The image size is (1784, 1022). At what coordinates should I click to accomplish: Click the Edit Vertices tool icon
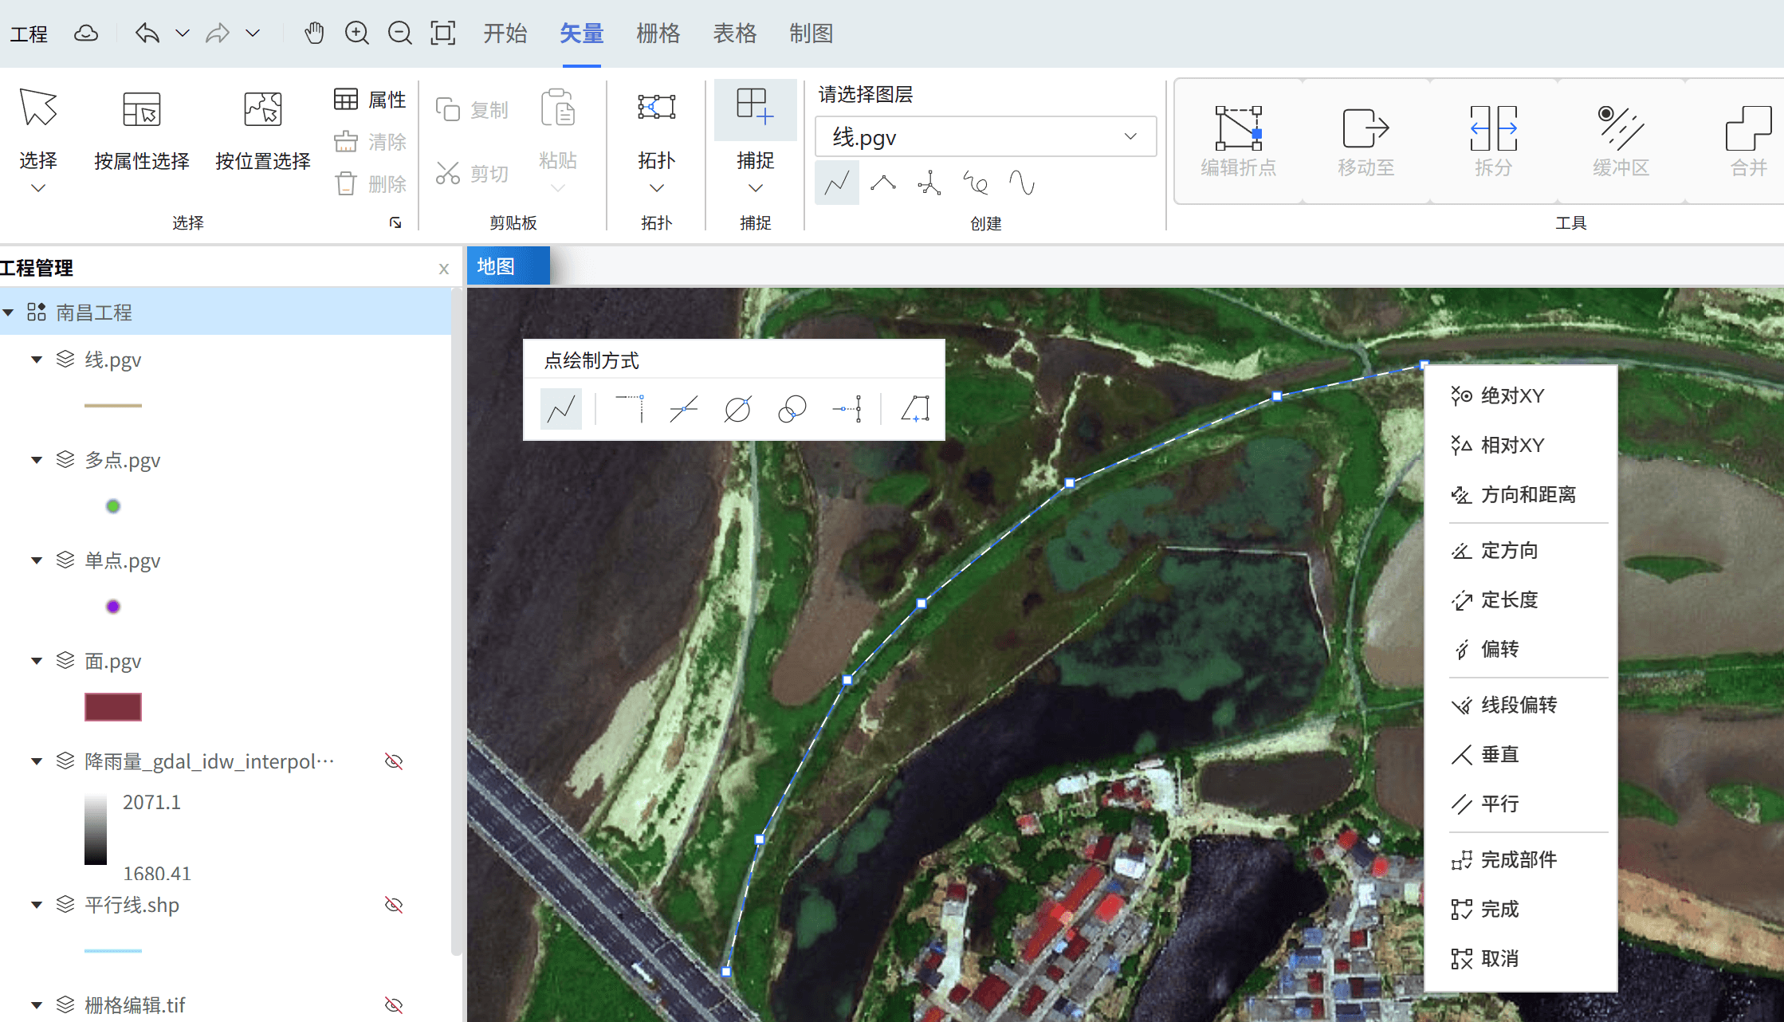(x=1238, y=128)
